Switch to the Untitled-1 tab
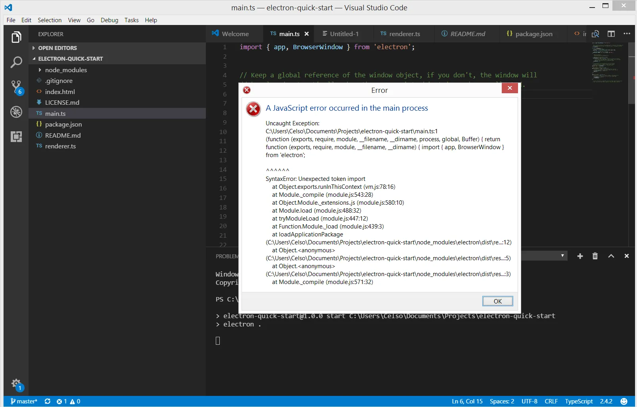The height and width of the screenshot is (407, 637). coord(344,34)
